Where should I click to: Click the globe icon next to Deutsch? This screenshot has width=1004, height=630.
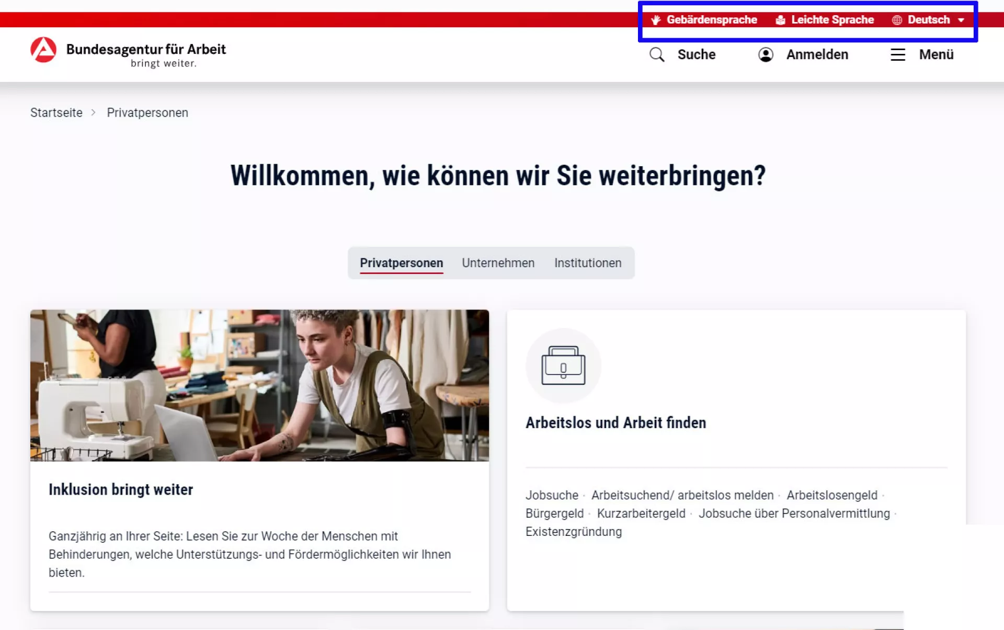(x=897, y=19)
